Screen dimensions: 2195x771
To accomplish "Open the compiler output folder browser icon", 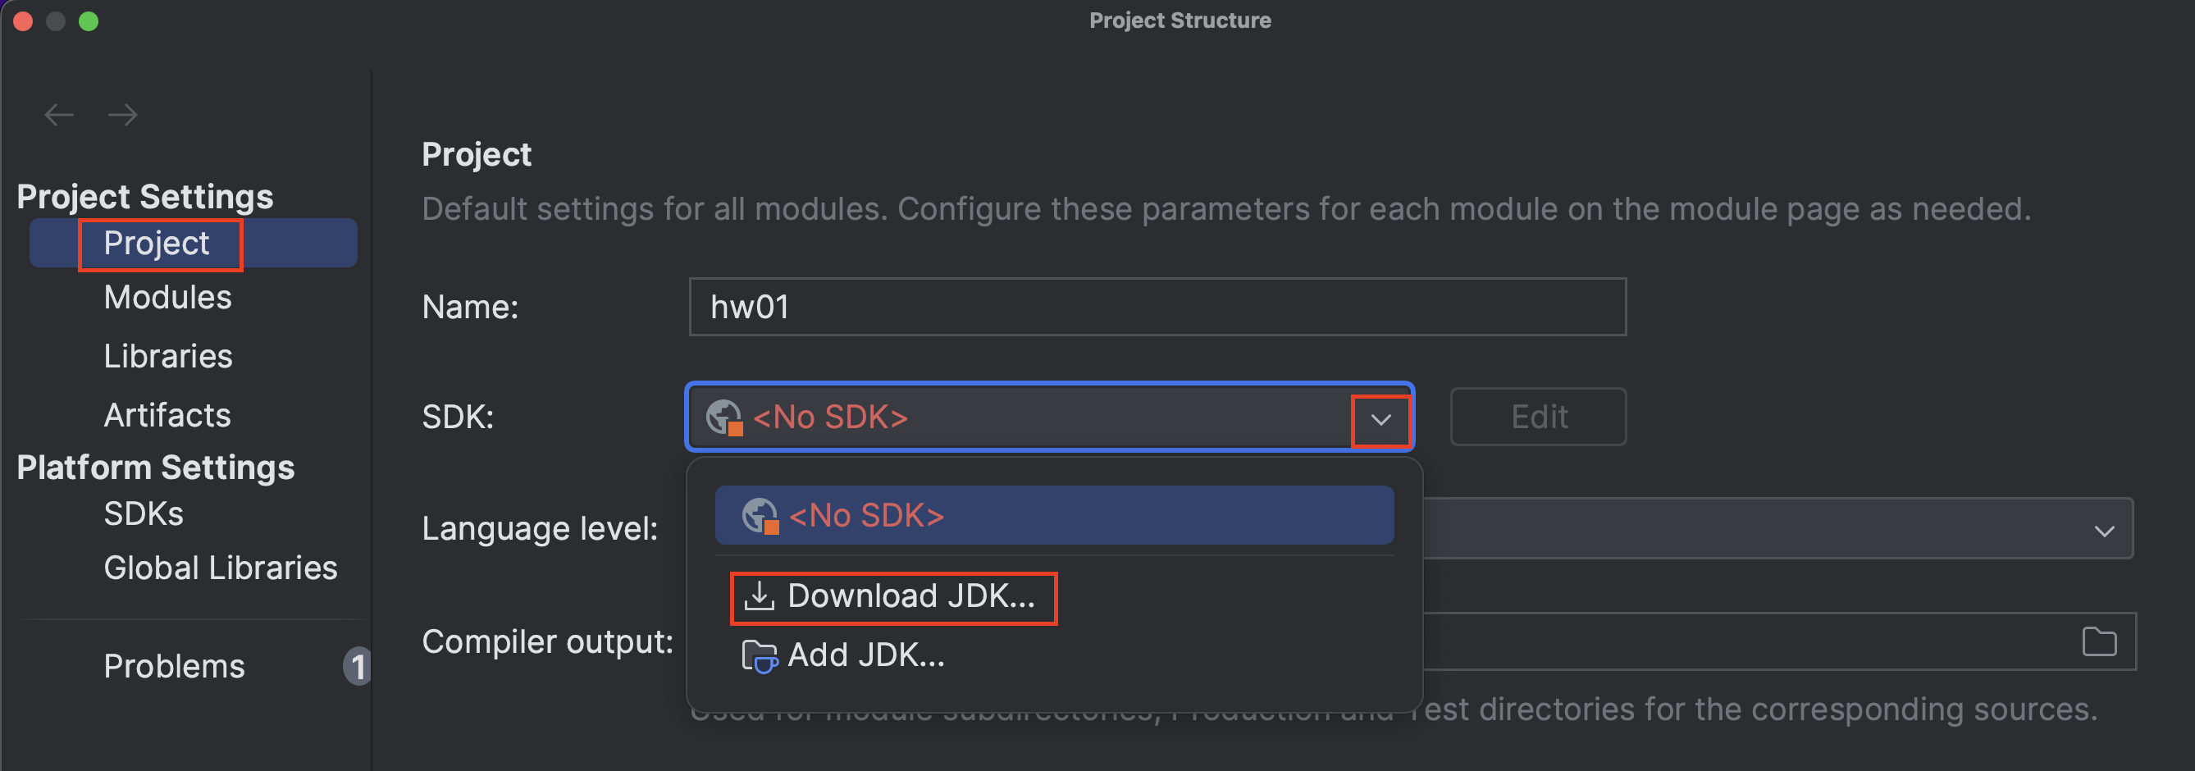I will point(2100,641).
